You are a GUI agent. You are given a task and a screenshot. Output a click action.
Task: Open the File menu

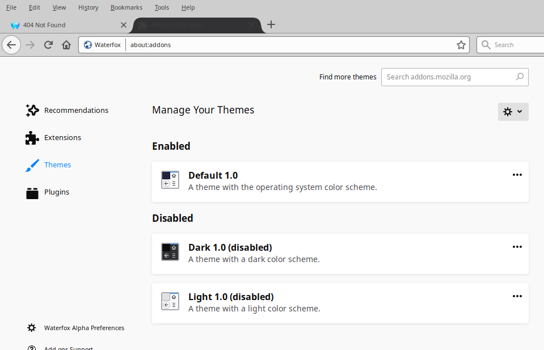[11, 7]
